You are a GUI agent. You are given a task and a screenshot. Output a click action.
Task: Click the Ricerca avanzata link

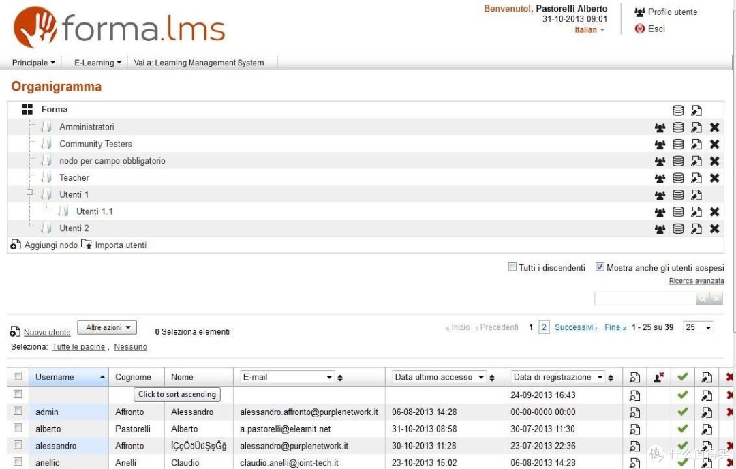pos(696,281)
